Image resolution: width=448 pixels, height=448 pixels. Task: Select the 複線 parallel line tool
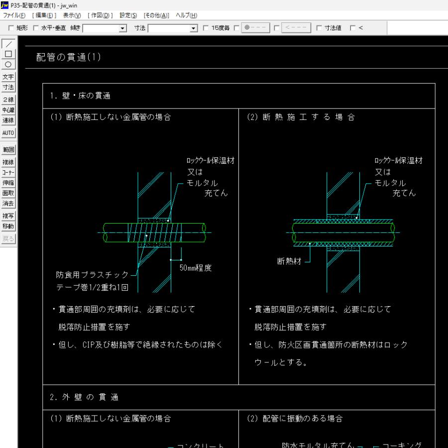tap(8, 162)
